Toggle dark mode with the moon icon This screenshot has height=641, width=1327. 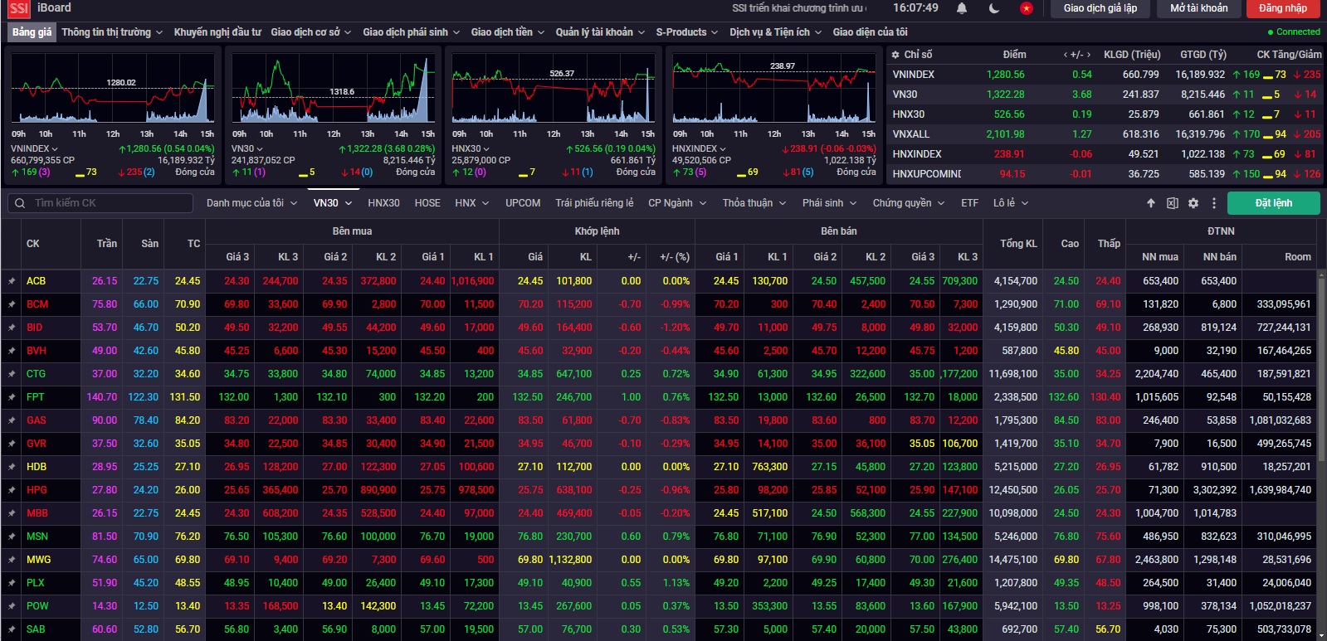994,8
